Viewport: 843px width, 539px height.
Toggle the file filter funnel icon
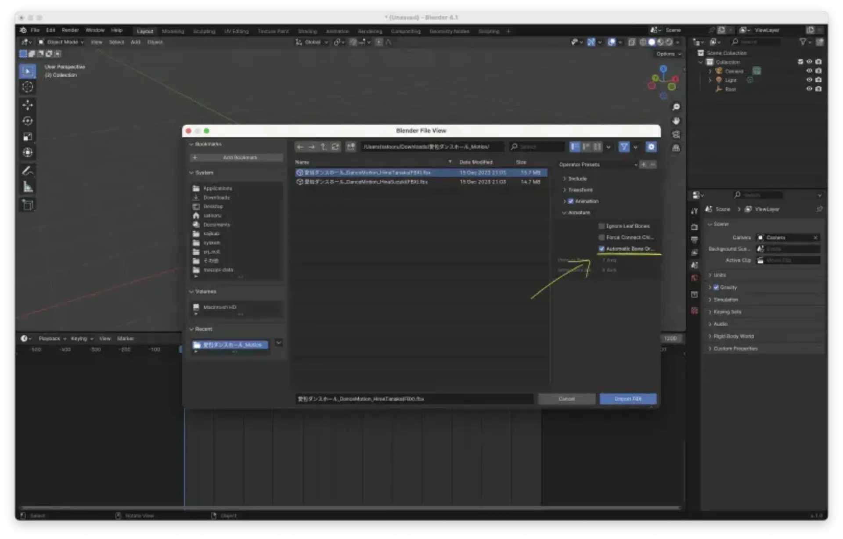624,147
